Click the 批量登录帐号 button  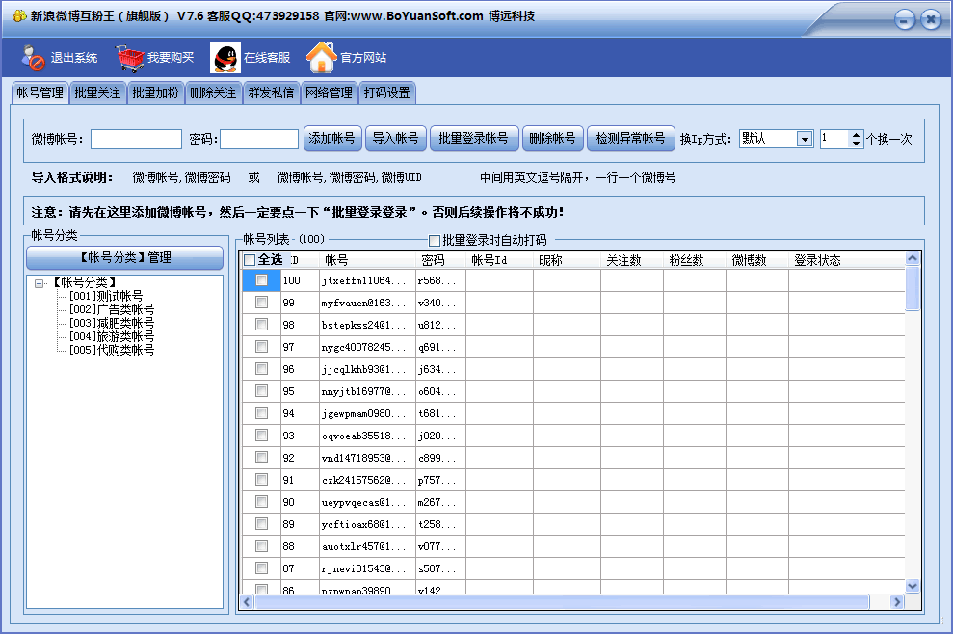474,139
